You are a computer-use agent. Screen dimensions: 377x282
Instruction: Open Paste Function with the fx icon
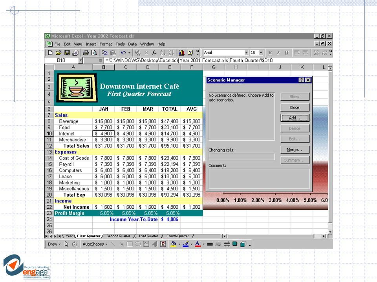[154, 52]
